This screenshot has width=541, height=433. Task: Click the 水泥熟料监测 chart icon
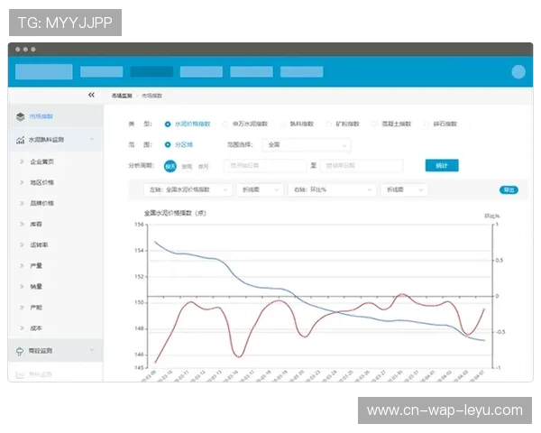[21, 140]
